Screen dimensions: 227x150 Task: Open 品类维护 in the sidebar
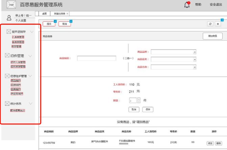16,89
